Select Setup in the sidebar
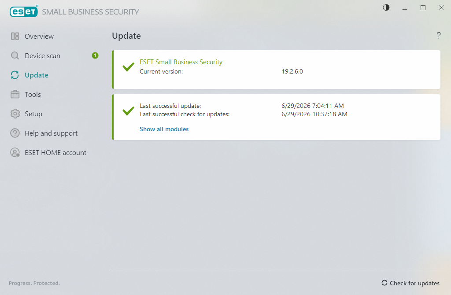This screenshot has width=451, height=295. coord(33,114)
